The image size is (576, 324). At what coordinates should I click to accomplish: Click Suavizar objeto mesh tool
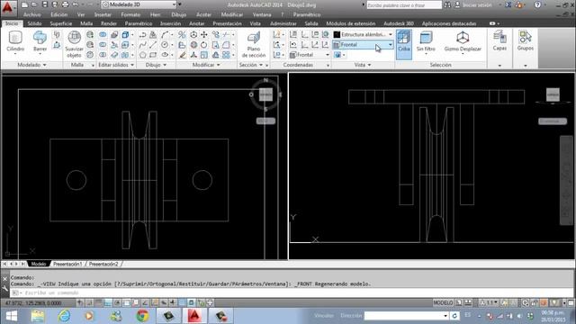click(74, 44)
